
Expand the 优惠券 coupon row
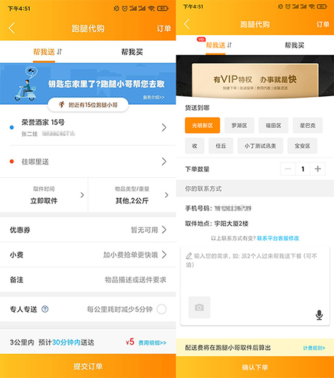[88, 229]
